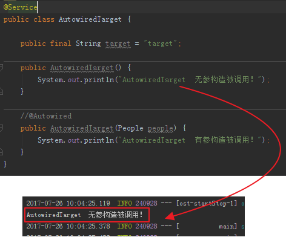The width and height of the screenshot is (286, 243).
Task: Click log timestamp 10:04:25.378
Action: click(x=88, y=226)
